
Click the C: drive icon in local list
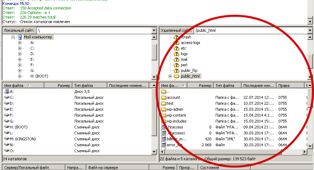7,97
